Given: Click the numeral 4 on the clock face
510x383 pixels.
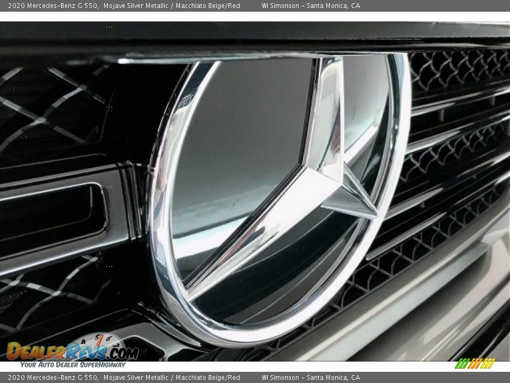Looking at the screenshot, I should (83, 342).
